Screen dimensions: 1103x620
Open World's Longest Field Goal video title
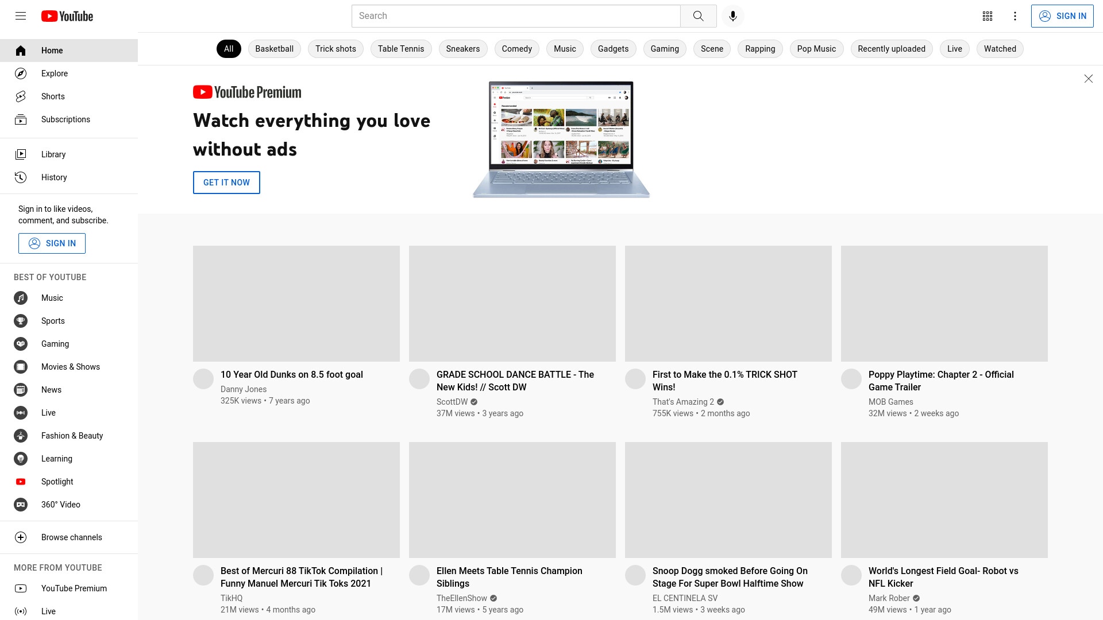(x=943, y=577)
